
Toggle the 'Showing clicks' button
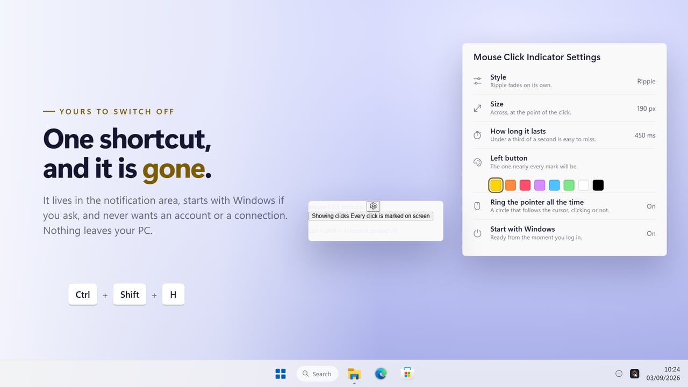[371, 216]
